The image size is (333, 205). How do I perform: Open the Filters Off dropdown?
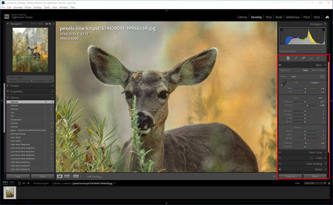coord(315,183)
